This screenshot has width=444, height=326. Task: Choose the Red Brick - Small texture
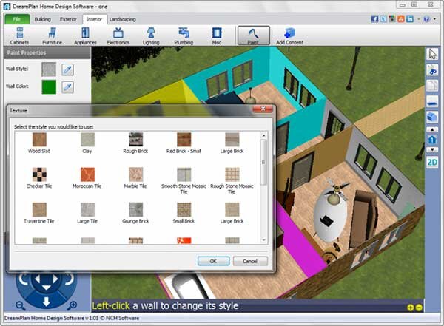184,143
